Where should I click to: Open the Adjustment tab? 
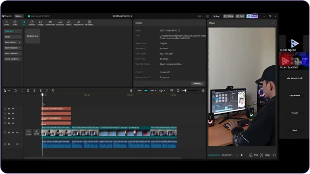click(78, 23)
